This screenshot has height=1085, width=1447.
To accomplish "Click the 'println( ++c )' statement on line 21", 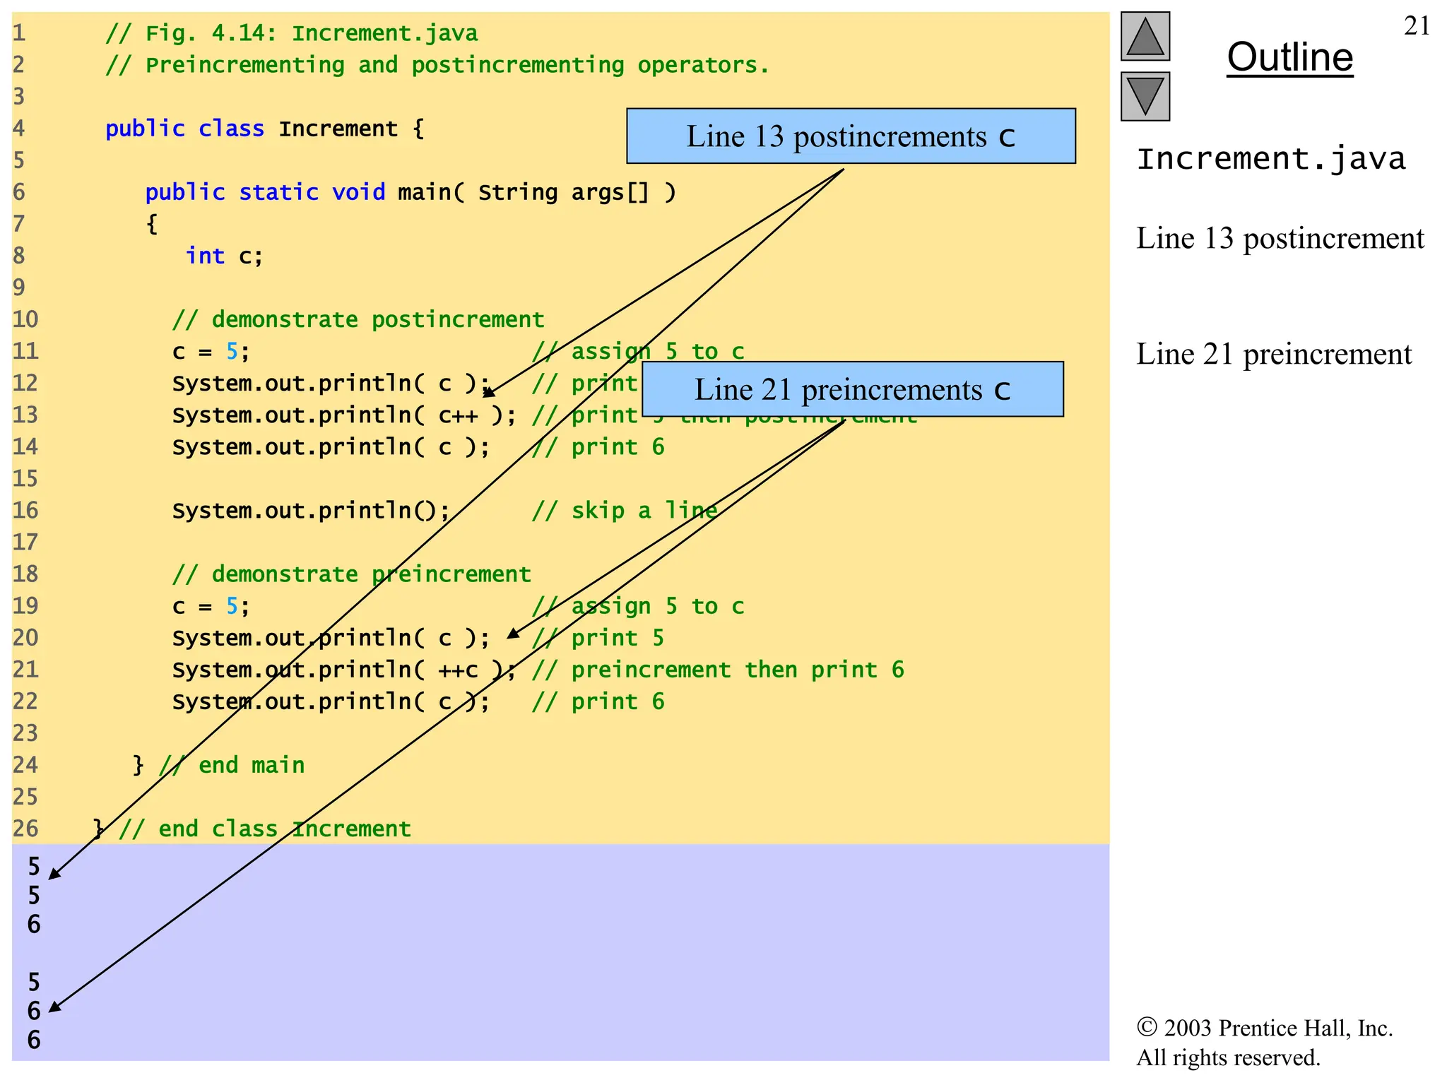I will tap(344, 670).
